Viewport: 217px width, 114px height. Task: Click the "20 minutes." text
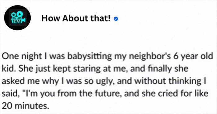26,106
